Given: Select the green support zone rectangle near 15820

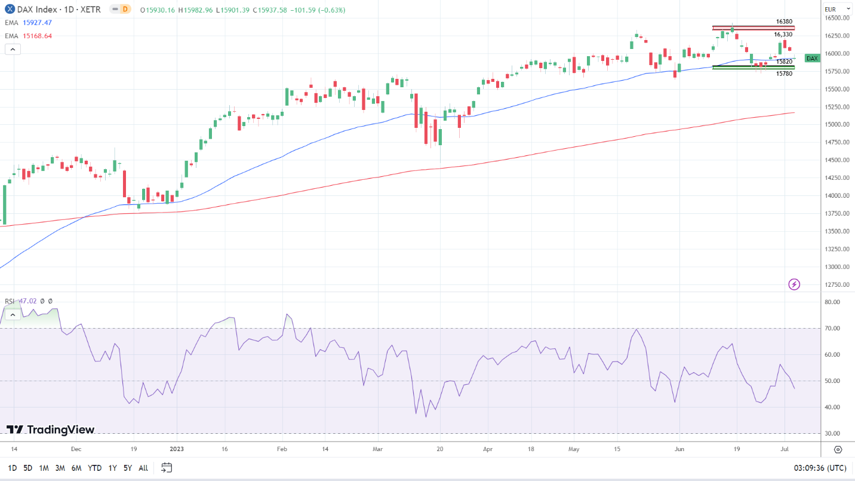Looking at the screenshot, I should coord(753,68).
